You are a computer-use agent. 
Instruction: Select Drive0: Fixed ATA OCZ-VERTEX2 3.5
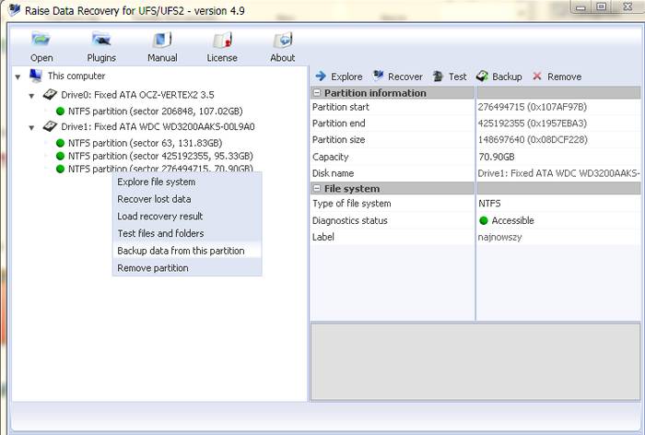click(x=137, y=95)
